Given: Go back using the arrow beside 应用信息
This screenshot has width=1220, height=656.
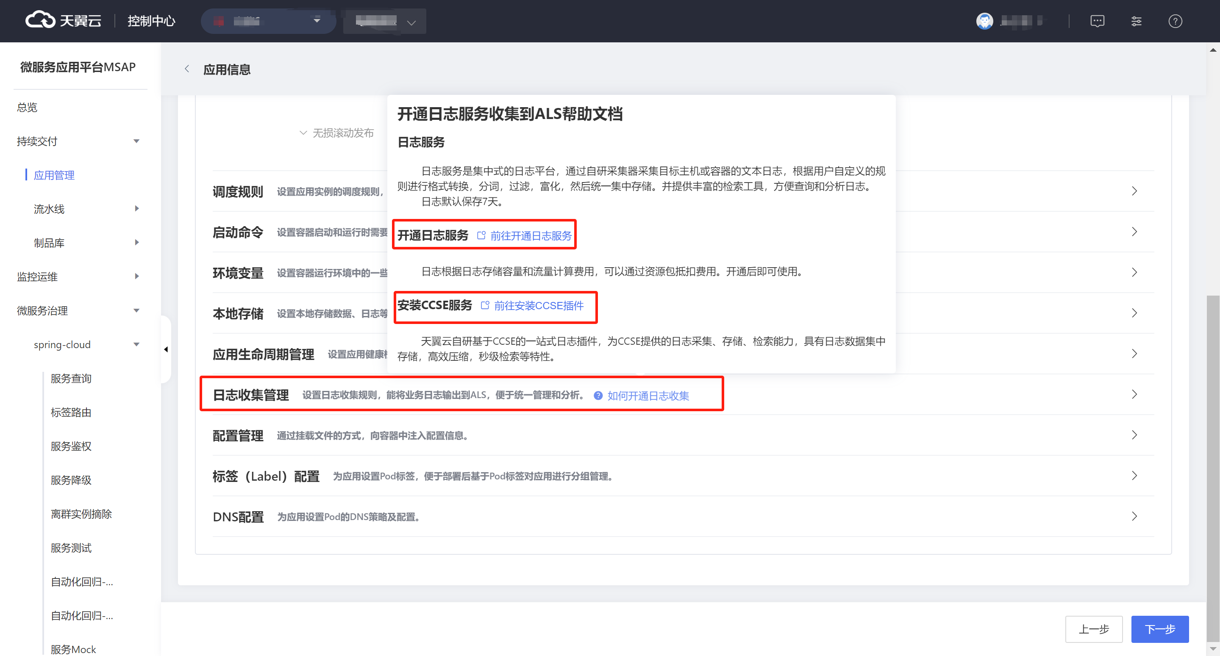Looking at the screenshot, I should pos(186,69).
